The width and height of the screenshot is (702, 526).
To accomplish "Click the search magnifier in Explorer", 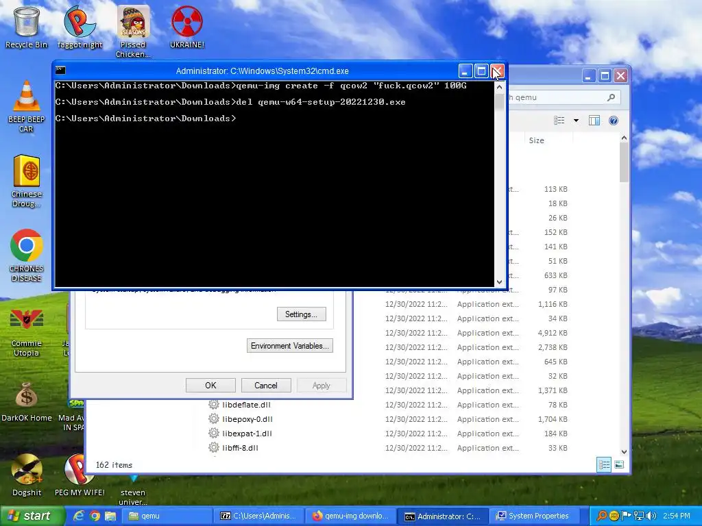I will 611,97.
